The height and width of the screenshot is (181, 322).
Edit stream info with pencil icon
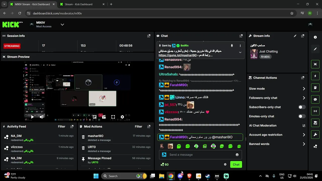295,36
